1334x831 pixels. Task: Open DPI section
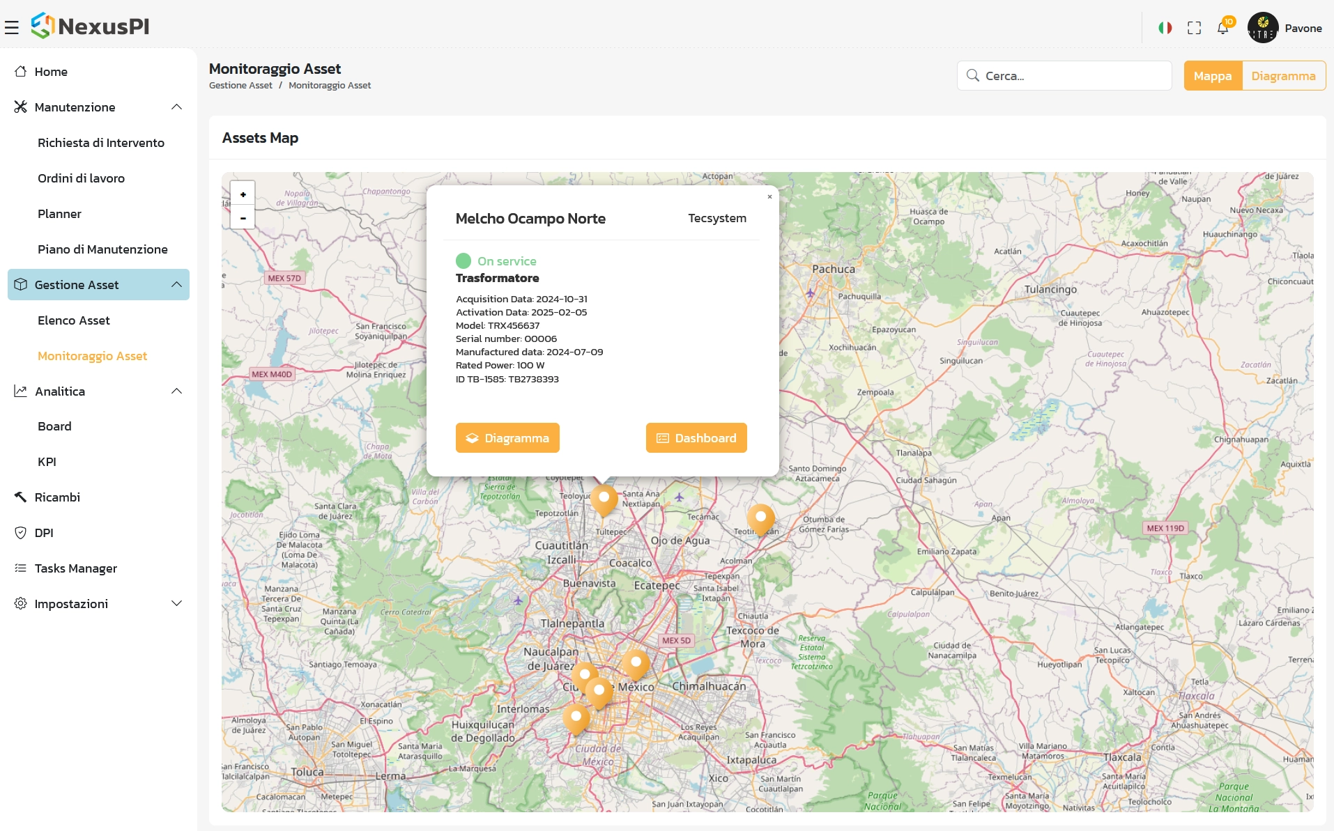(x=44, y=532)
